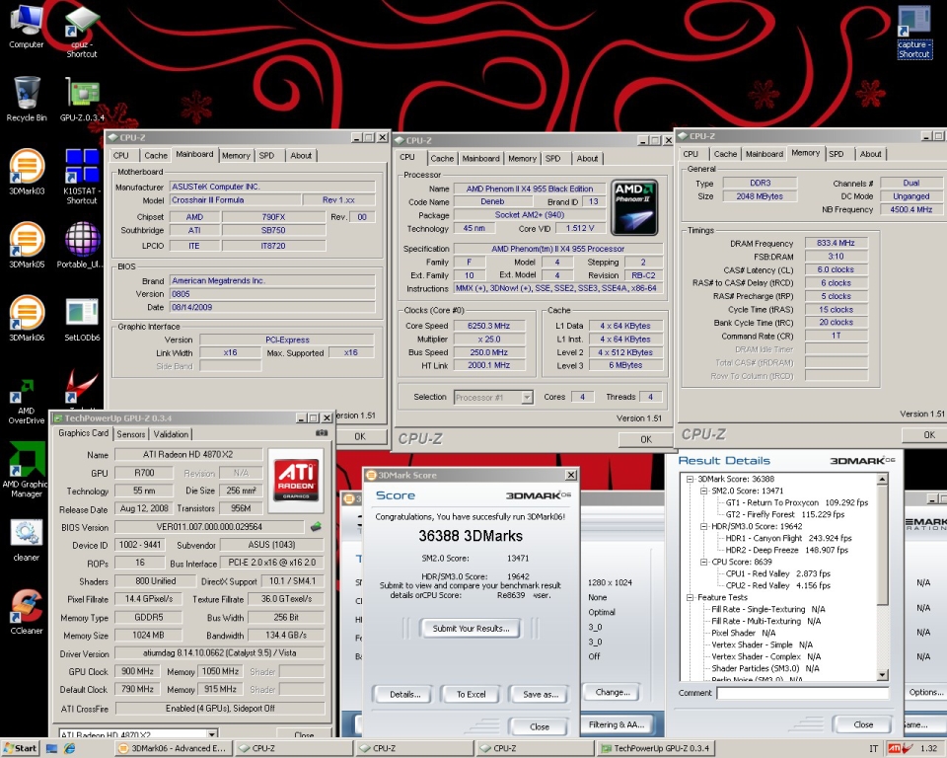Select the capture - Shortcut desktop icon
Viewport: 947px width, 758px height.
[x=914, y=32]
